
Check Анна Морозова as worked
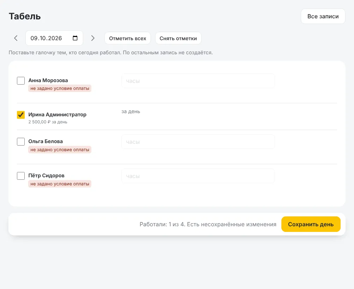[21, 81]
